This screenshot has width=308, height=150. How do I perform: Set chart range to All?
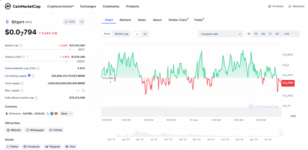point(277,34)
